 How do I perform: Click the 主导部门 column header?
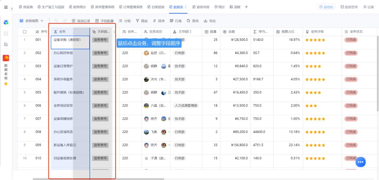click(186, 32)
